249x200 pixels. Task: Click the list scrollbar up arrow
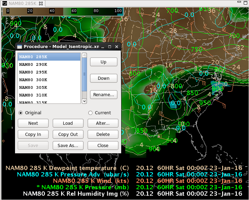[84, 55]
